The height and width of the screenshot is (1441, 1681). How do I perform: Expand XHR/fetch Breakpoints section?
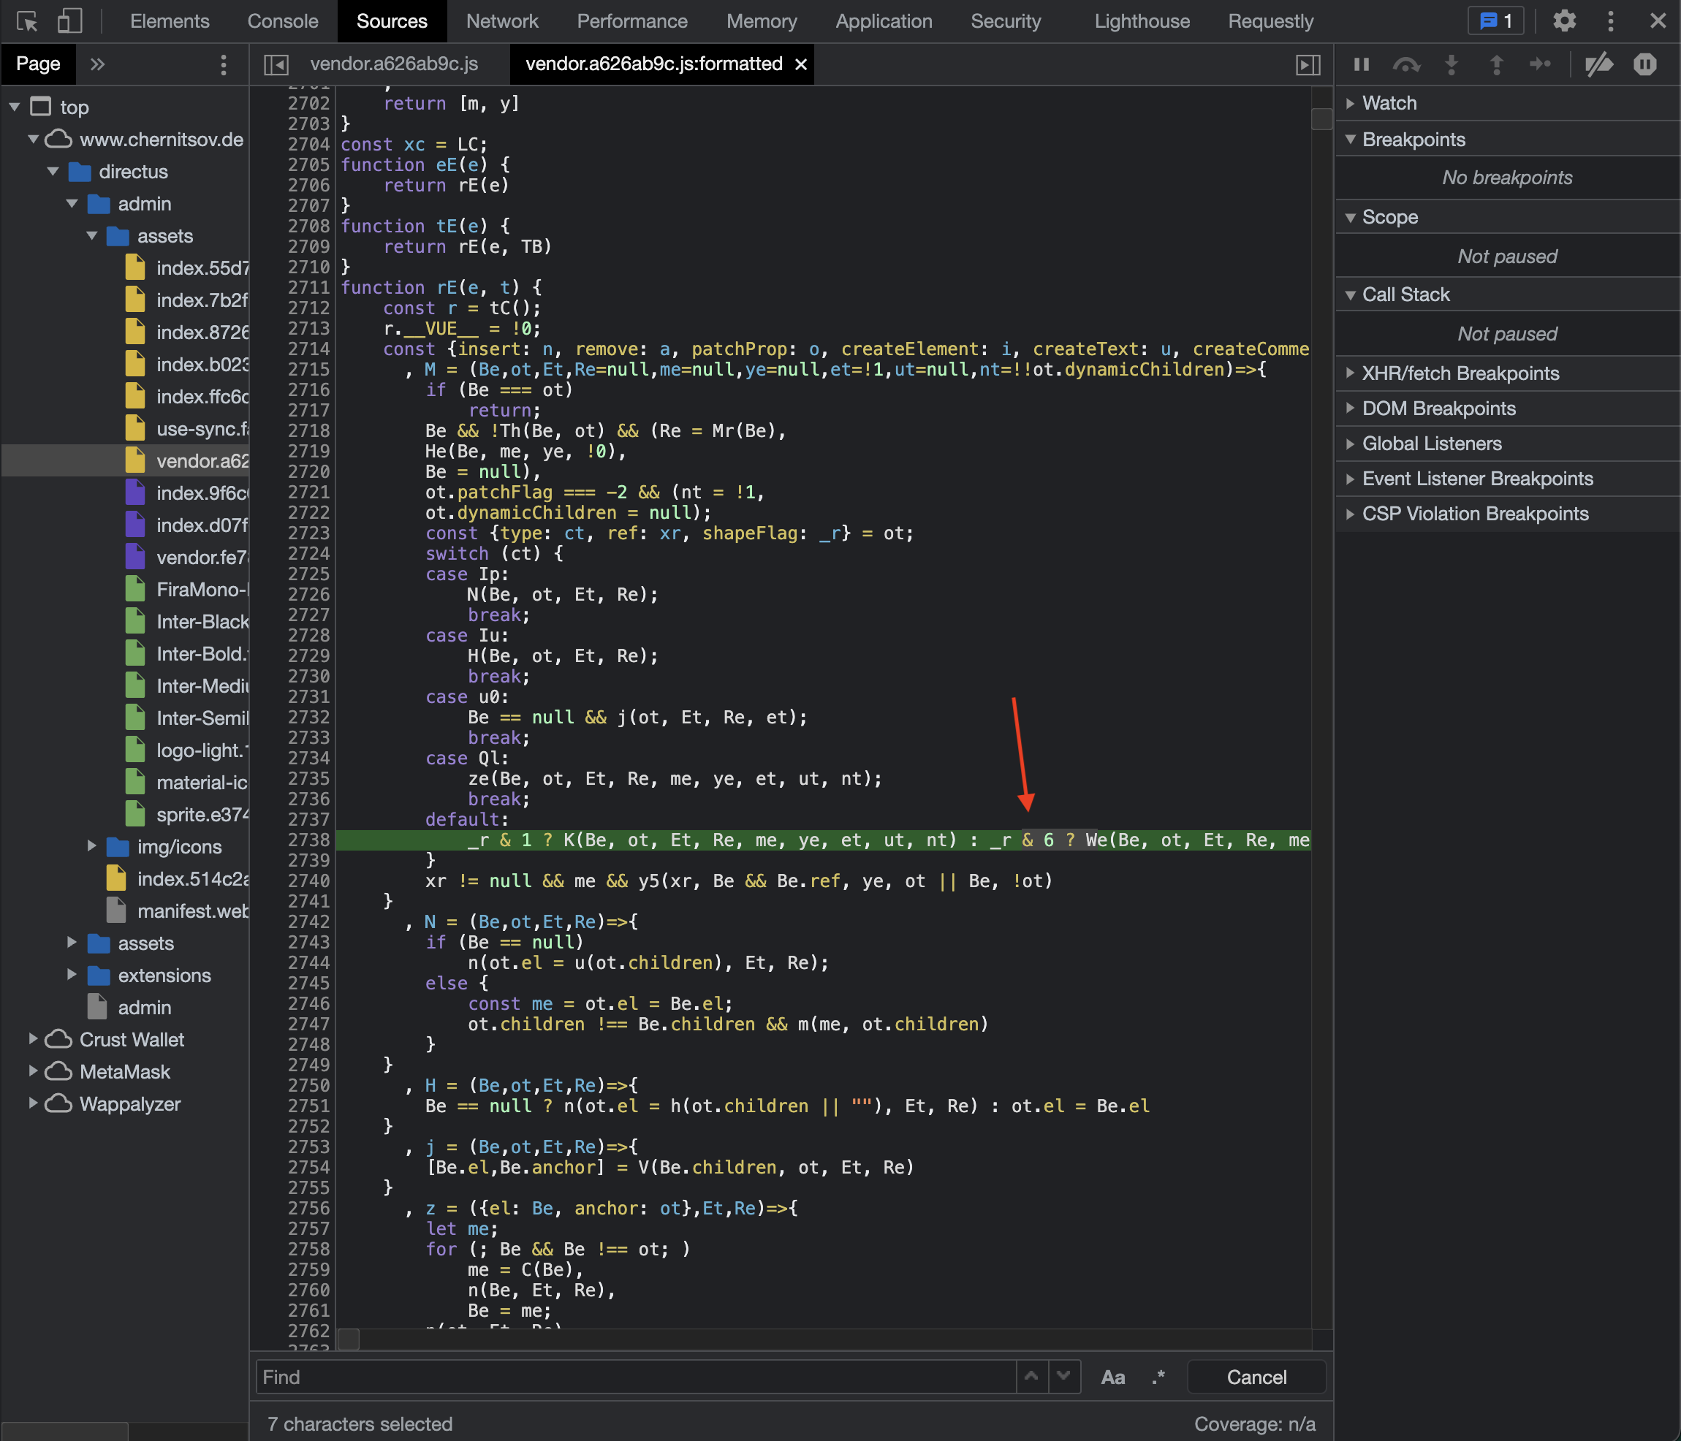click(1506, 373)
